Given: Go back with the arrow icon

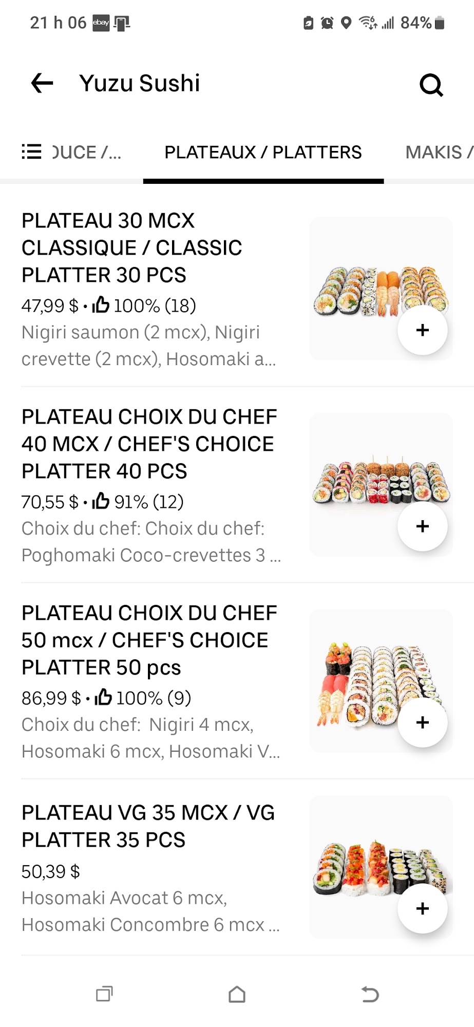Looking at the screenshot, I should coord(42,83).
